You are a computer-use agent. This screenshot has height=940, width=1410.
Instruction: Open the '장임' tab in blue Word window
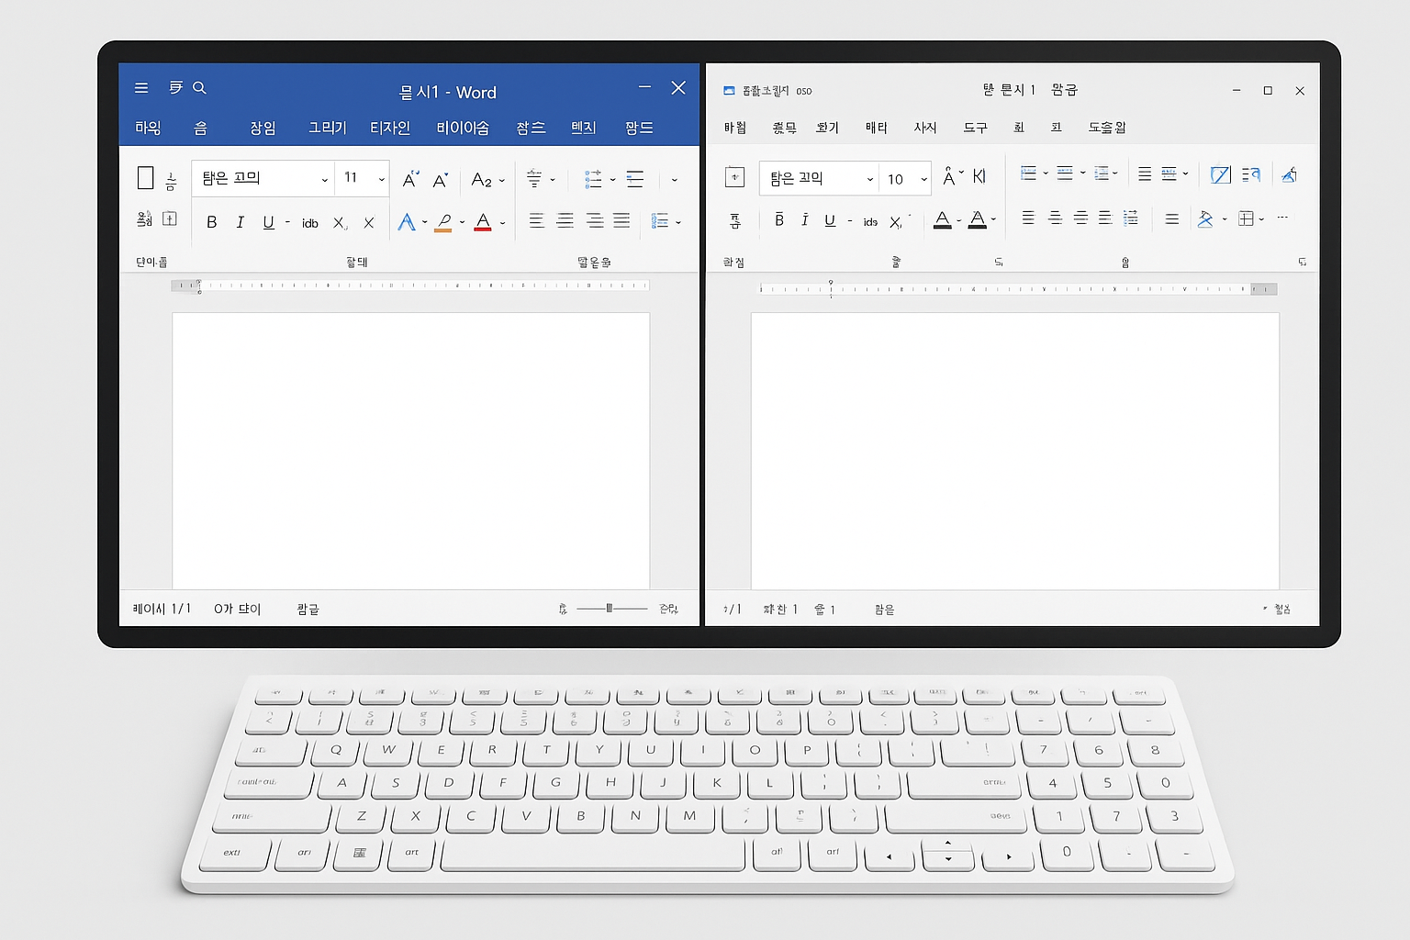click(263, 128)
